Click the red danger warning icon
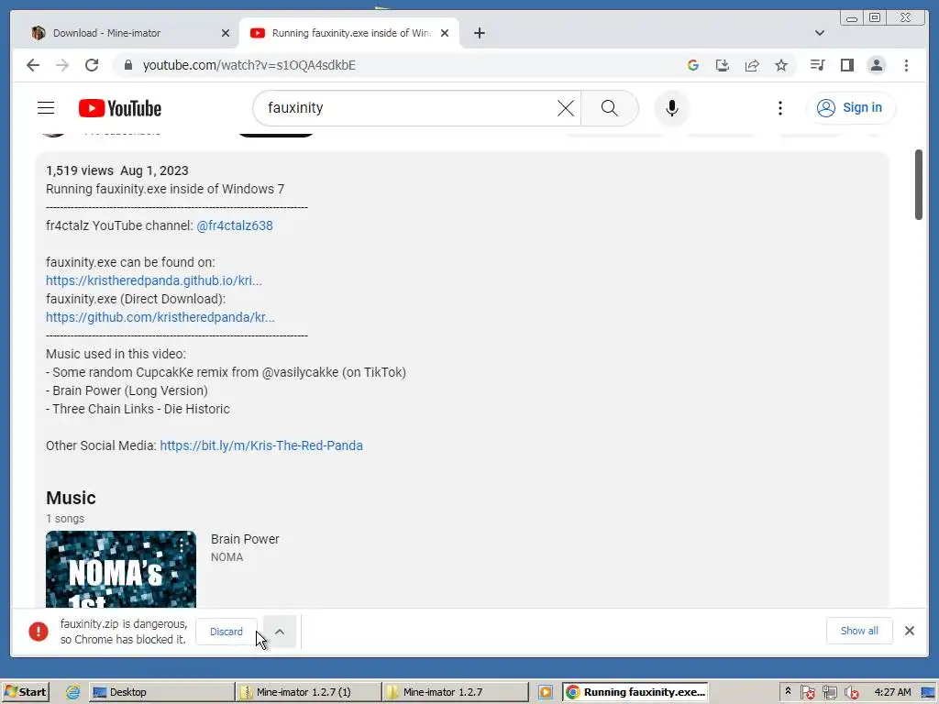This screenshot has height=704, width=939. pyautogui.click(x=39, y=631)
